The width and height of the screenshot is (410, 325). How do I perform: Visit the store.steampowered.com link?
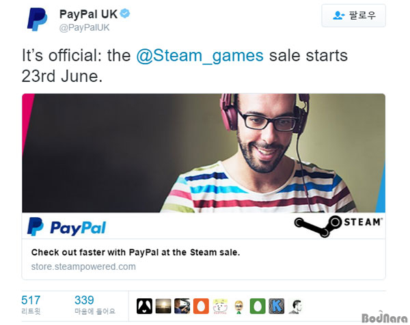(x=83, y=267)
